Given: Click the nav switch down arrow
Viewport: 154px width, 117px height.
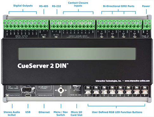Looking at the screenshot, I should 61,95.
